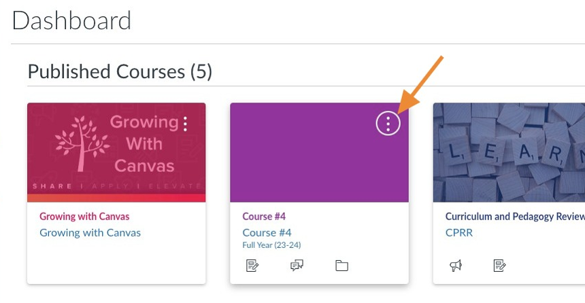
Task: Click the SHARE APPLY ELEVATE tagline strip
Action: click(x=116, y=186)
